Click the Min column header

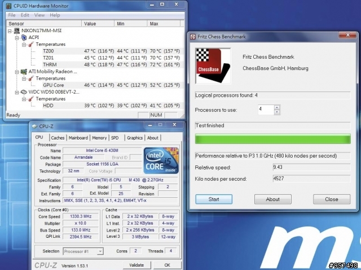coord(131,24)
